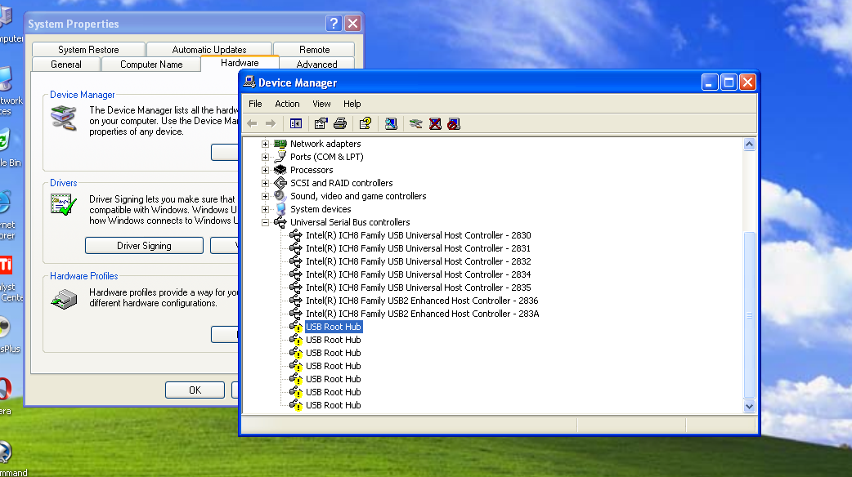Click the SCSI and RAID controllers icon
The height and width of the screenshot is (477, 852).
(280, 183)
